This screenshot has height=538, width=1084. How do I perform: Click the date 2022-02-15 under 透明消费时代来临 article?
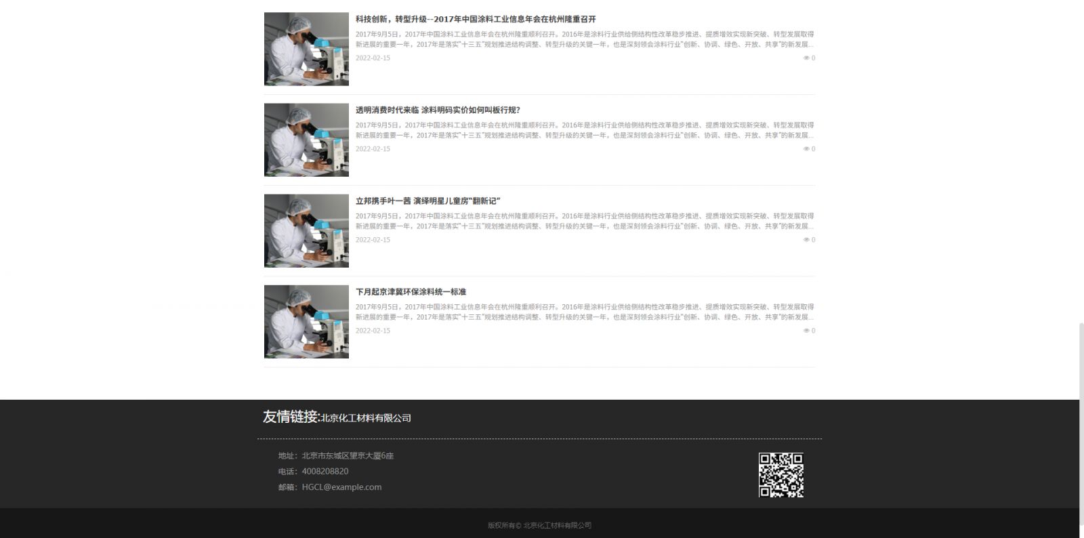click(373, 149)
